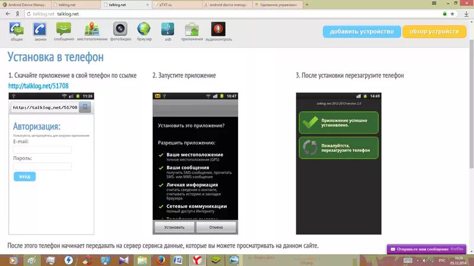
Task: Open new tab with plus
Action: 307,5
